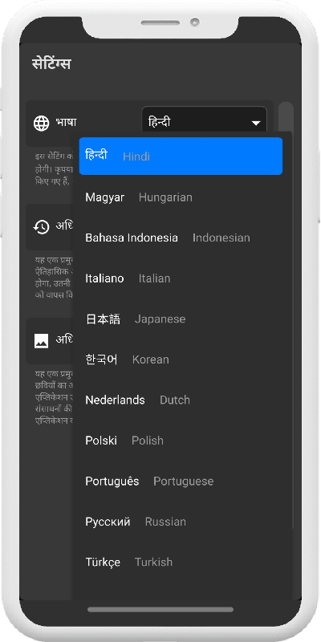
Task: Choose Italiano from the list
Action: point(181,278)
